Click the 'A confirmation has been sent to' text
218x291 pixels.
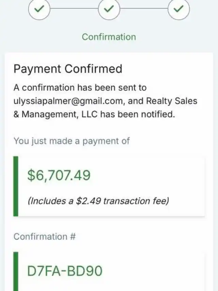coord(80,88)
